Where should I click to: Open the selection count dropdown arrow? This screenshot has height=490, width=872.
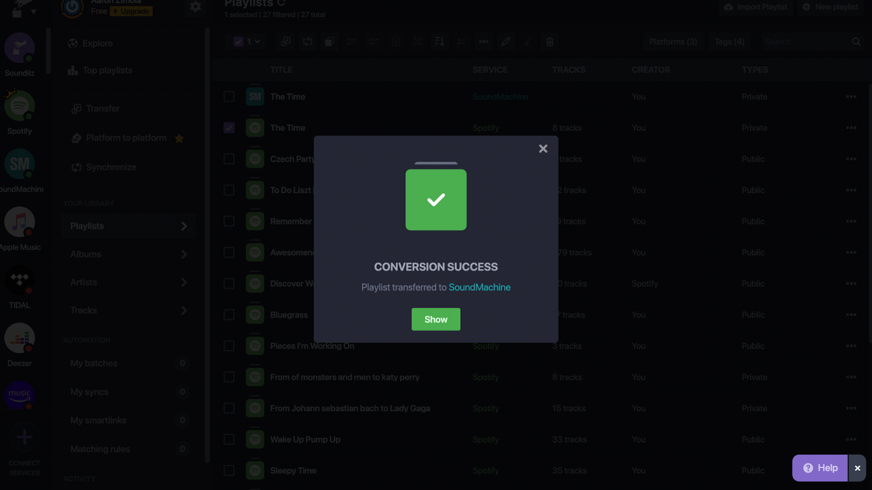tap(258, 41)
